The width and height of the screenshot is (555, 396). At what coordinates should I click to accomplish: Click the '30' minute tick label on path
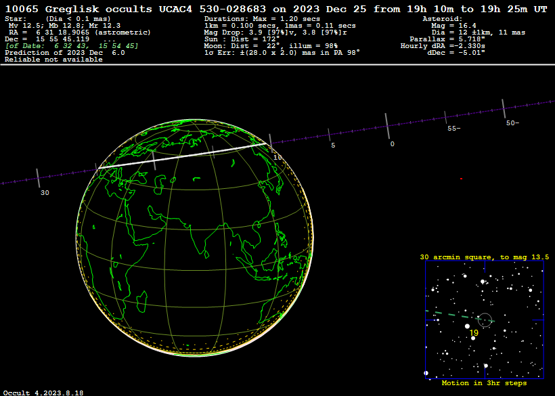[45, 193]
